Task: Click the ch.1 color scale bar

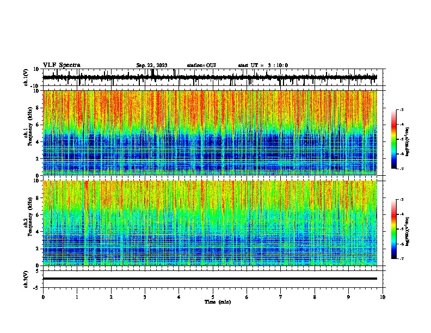Action: (393, 139)
